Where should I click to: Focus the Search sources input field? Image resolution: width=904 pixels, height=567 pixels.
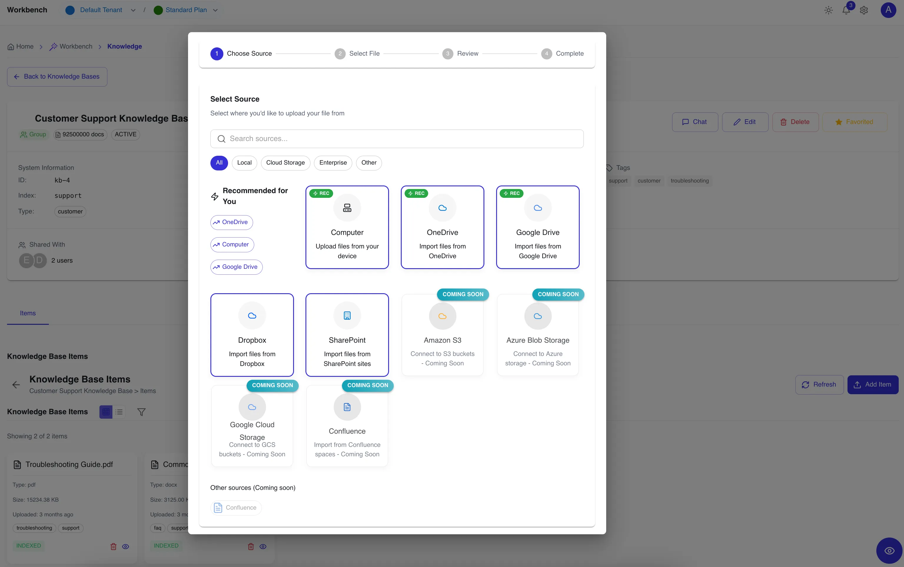397,139
